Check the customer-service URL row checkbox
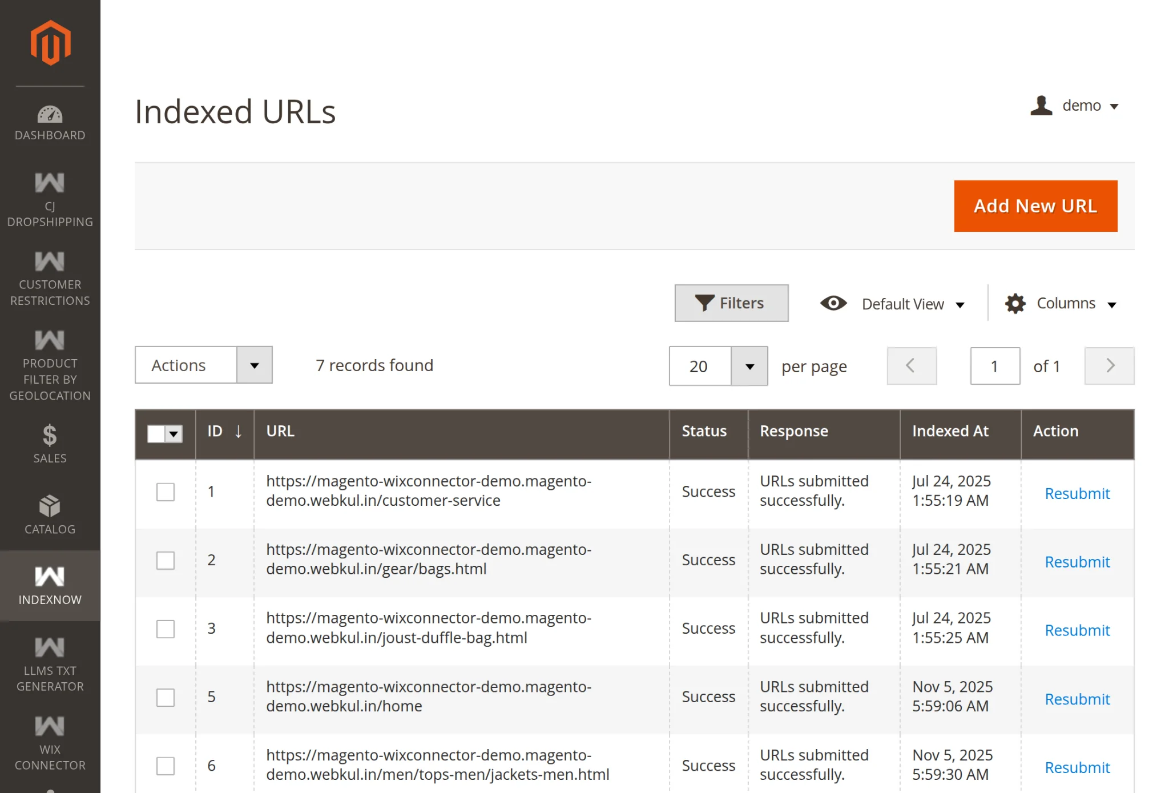This screenshot has width=1169, height=793. pos(165,492)
